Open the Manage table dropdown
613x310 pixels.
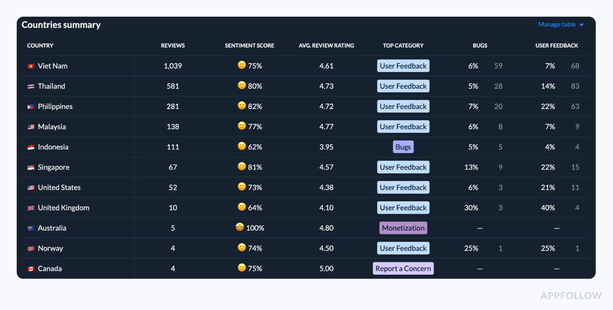tap(557, 24)
